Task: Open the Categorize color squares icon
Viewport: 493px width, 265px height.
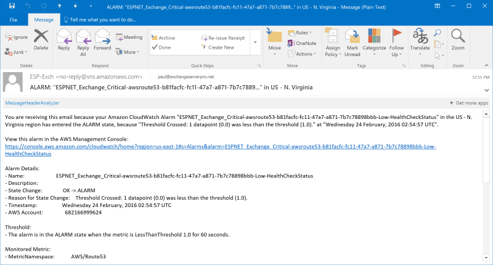Action: tap(374, 36)
